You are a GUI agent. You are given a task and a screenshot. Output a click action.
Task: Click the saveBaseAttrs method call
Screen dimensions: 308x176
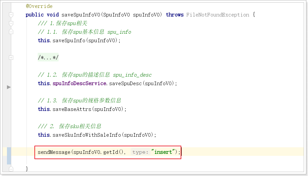click(x=72, y=109)
